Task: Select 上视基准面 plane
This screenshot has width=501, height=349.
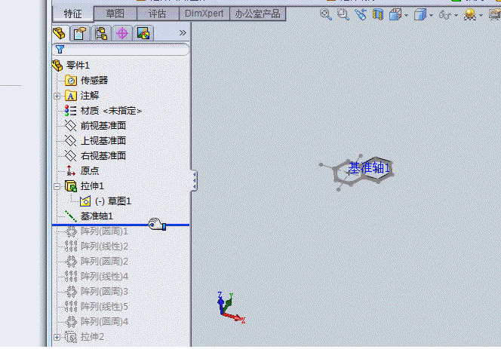Action: click(103, 141)
